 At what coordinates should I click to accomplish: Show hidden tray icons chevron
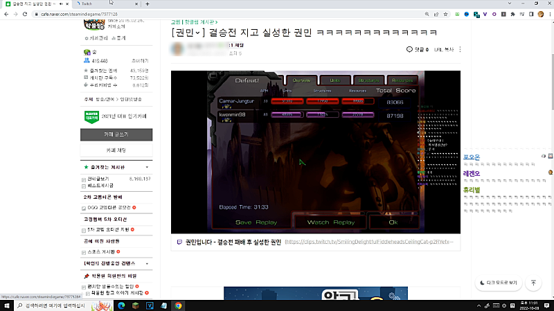(479, 305)
